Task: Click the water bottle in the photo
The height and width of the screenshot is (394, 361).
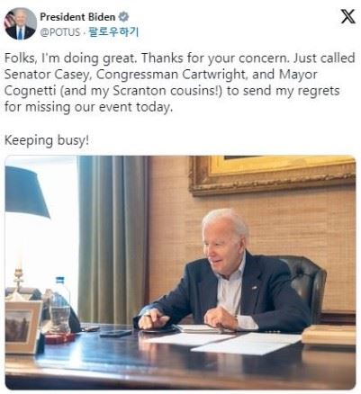Action: 59,305
